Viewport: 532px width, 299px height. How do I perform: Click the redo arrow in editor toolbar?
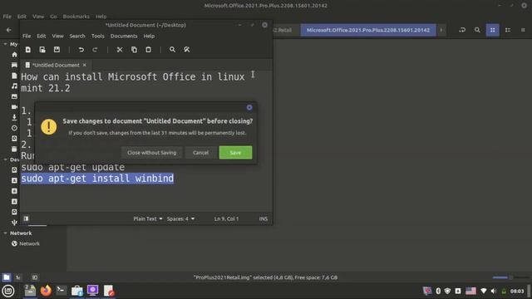tap(95, 50)
